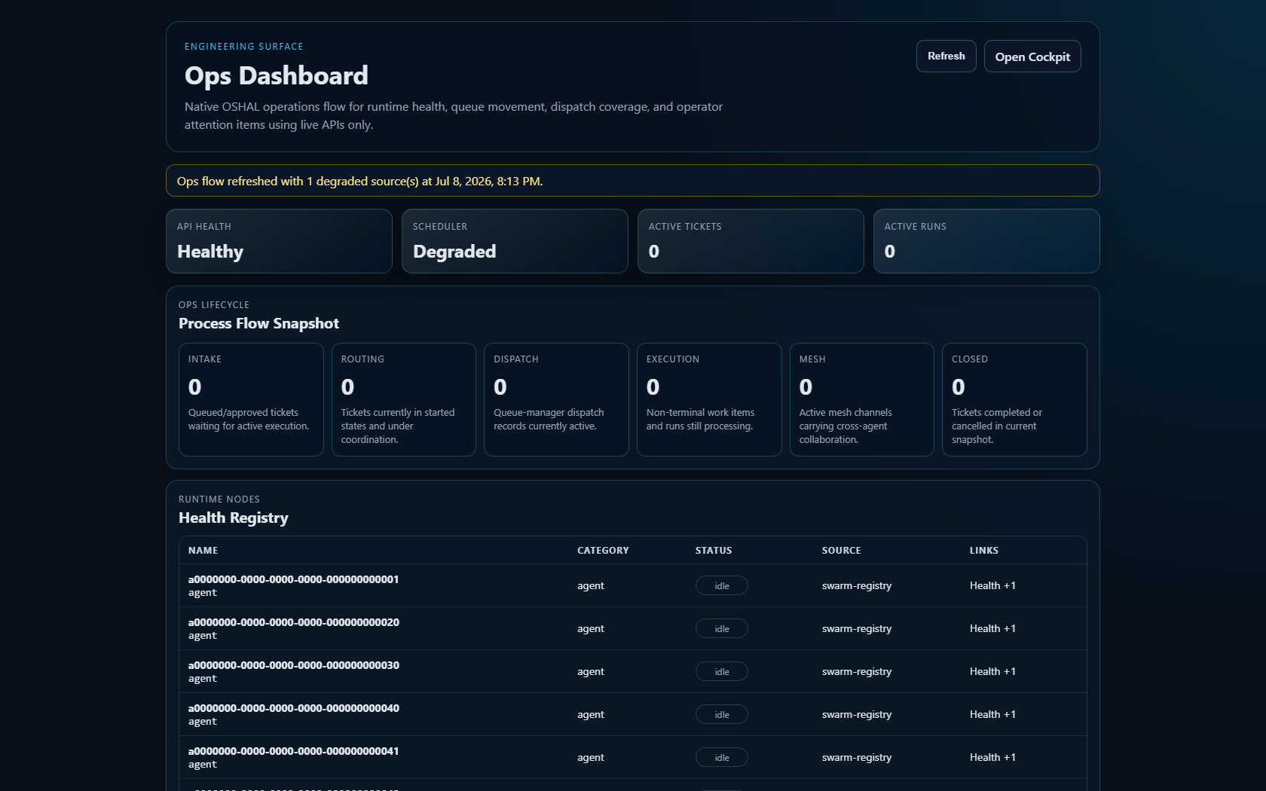
Task: Click the Source column header
Action: point(841,551)
